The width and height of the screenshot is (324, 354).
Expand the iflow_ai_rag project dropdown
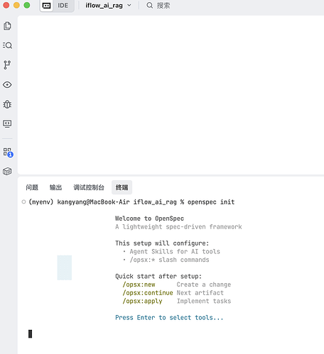point(108,6)
